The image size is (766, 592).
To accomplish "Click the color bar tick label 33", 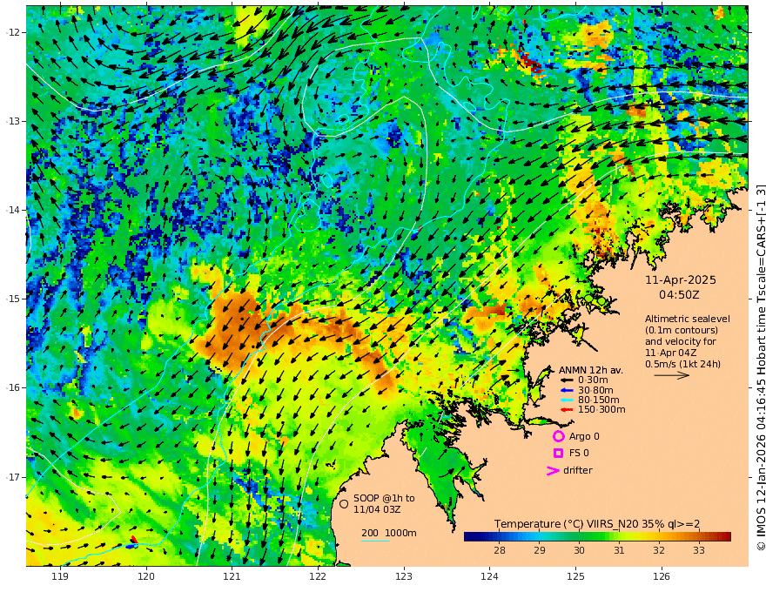I will coord(699,550).
